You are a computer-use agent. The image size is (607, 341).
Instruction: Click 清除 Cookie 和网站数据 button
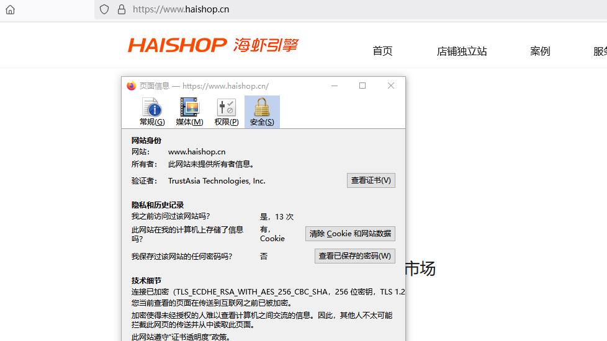(350, 234)
